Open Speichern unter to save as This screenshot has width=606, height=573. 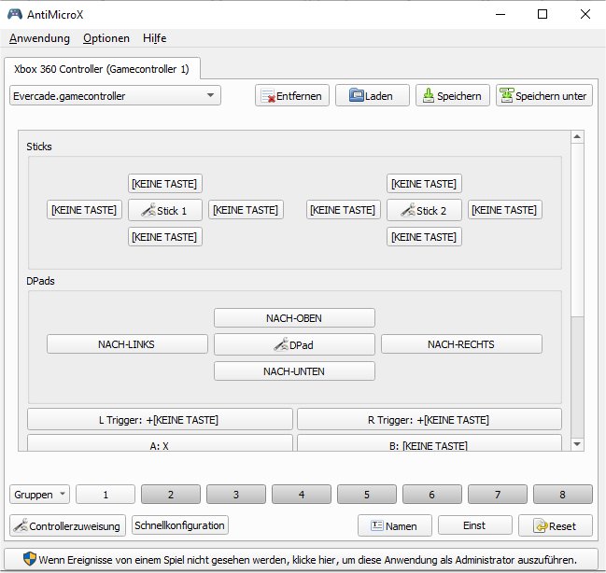coord(543,96)
